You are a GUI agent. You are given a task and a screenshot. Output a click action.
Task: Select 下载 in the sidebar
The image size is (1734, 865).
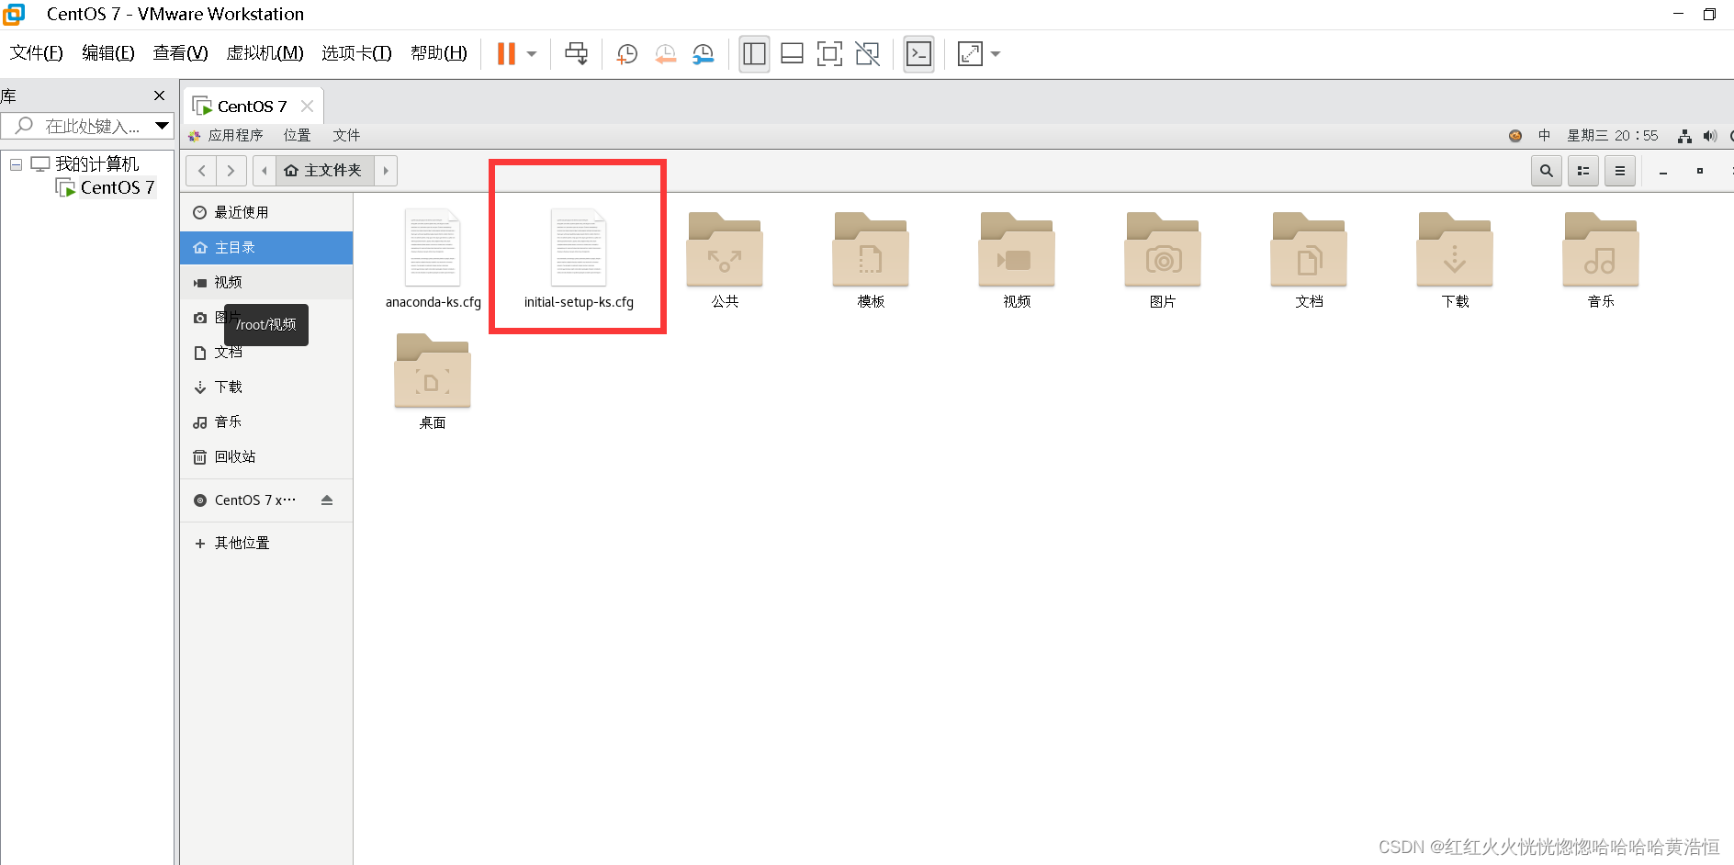click(266, 388)
